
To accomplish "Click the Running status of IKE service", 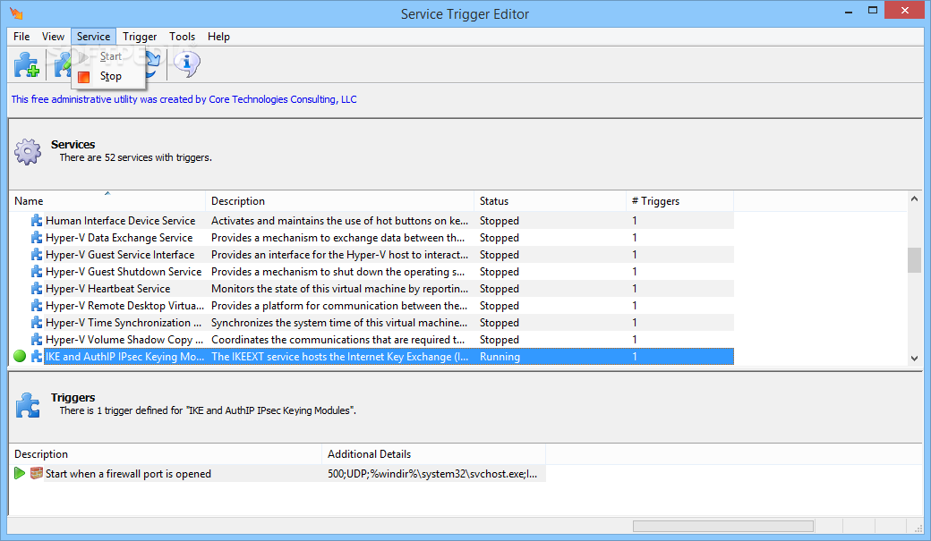I will pos(500,357).
